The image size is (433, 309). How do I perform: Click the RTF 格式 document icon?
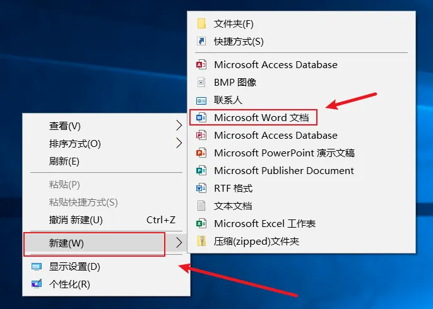pos(201,188)
